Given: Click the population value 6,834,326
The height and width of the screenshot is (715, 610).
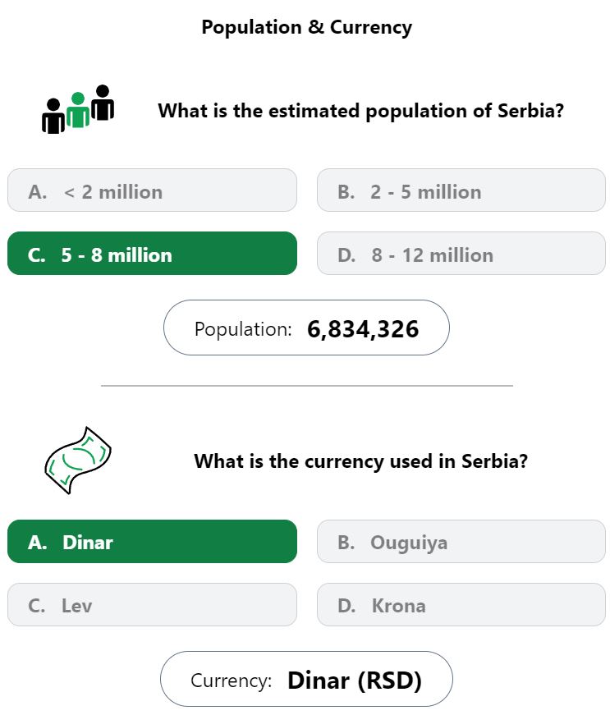Looking at the screenshot, I should click(x=363, y=329).
